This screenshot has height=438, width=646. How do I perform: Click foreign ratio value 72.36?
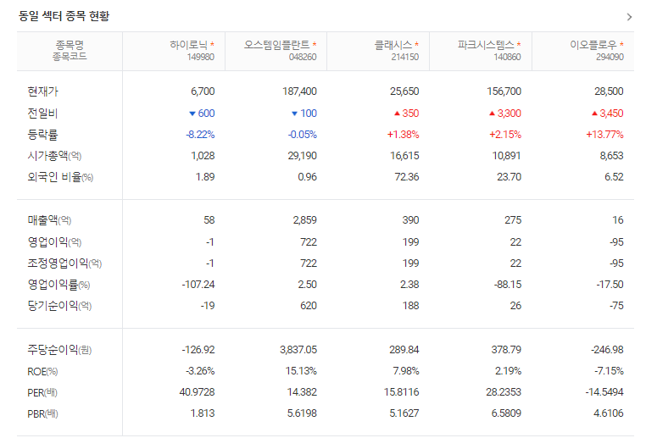coord(407,177)
